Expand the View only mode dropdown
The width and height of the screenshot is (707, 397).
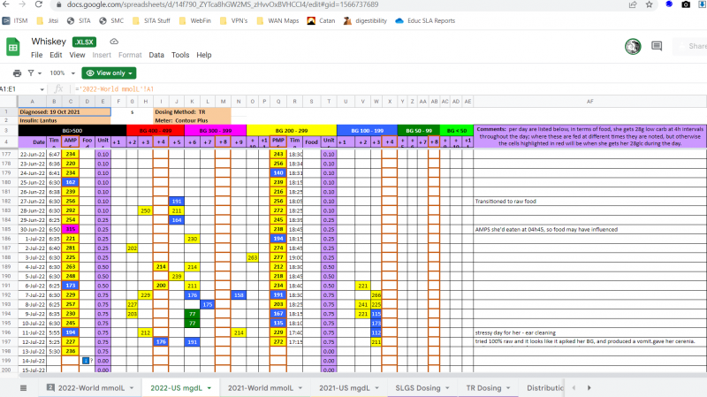coord(110,73)
